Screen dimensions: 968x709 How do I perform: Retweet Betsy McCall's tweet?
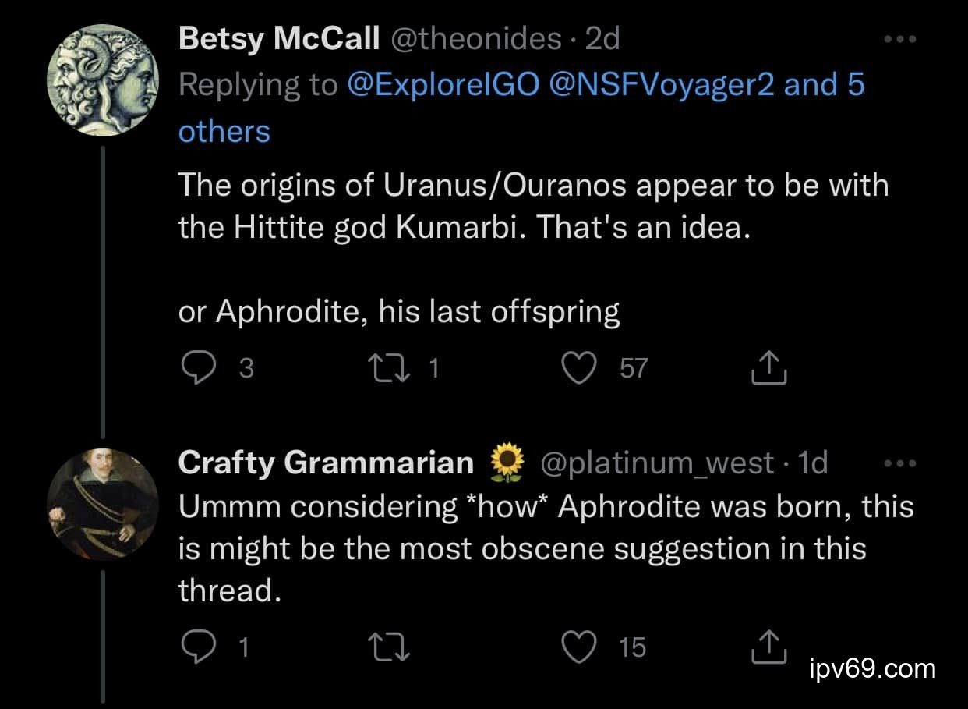point(383,368)
